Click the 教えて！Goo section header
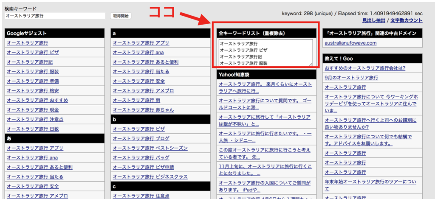This screenshot has width=435, height=199. [x=373, y=59]
